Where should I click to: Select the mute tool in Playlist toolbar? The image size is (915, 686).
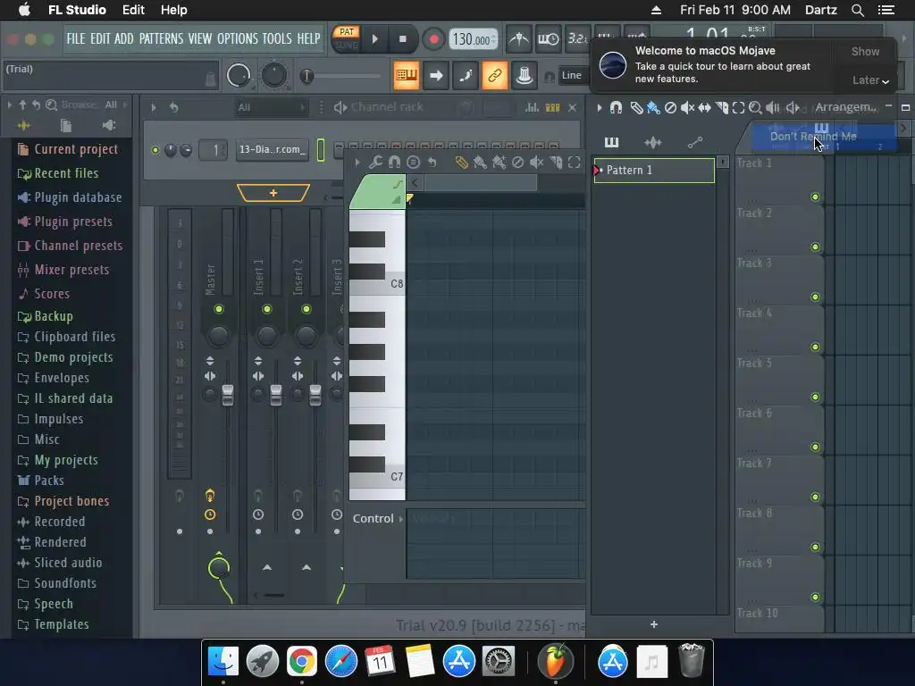point(687,107)
